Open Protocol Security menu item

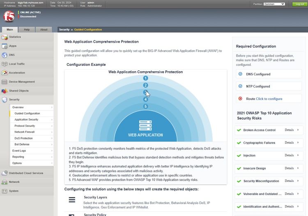pos(32,126)
